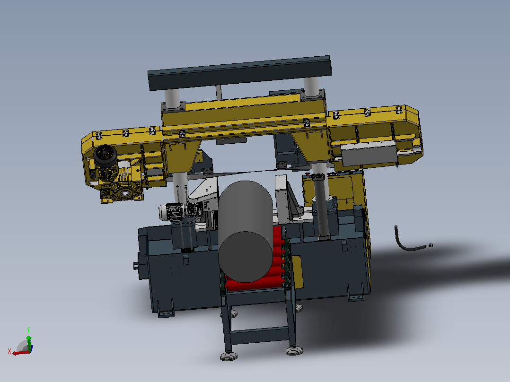The height and width of the screenshot is (382, 510).
Task: Select the black drive motor on the yellow saw arm
Action: click(106, 162)
